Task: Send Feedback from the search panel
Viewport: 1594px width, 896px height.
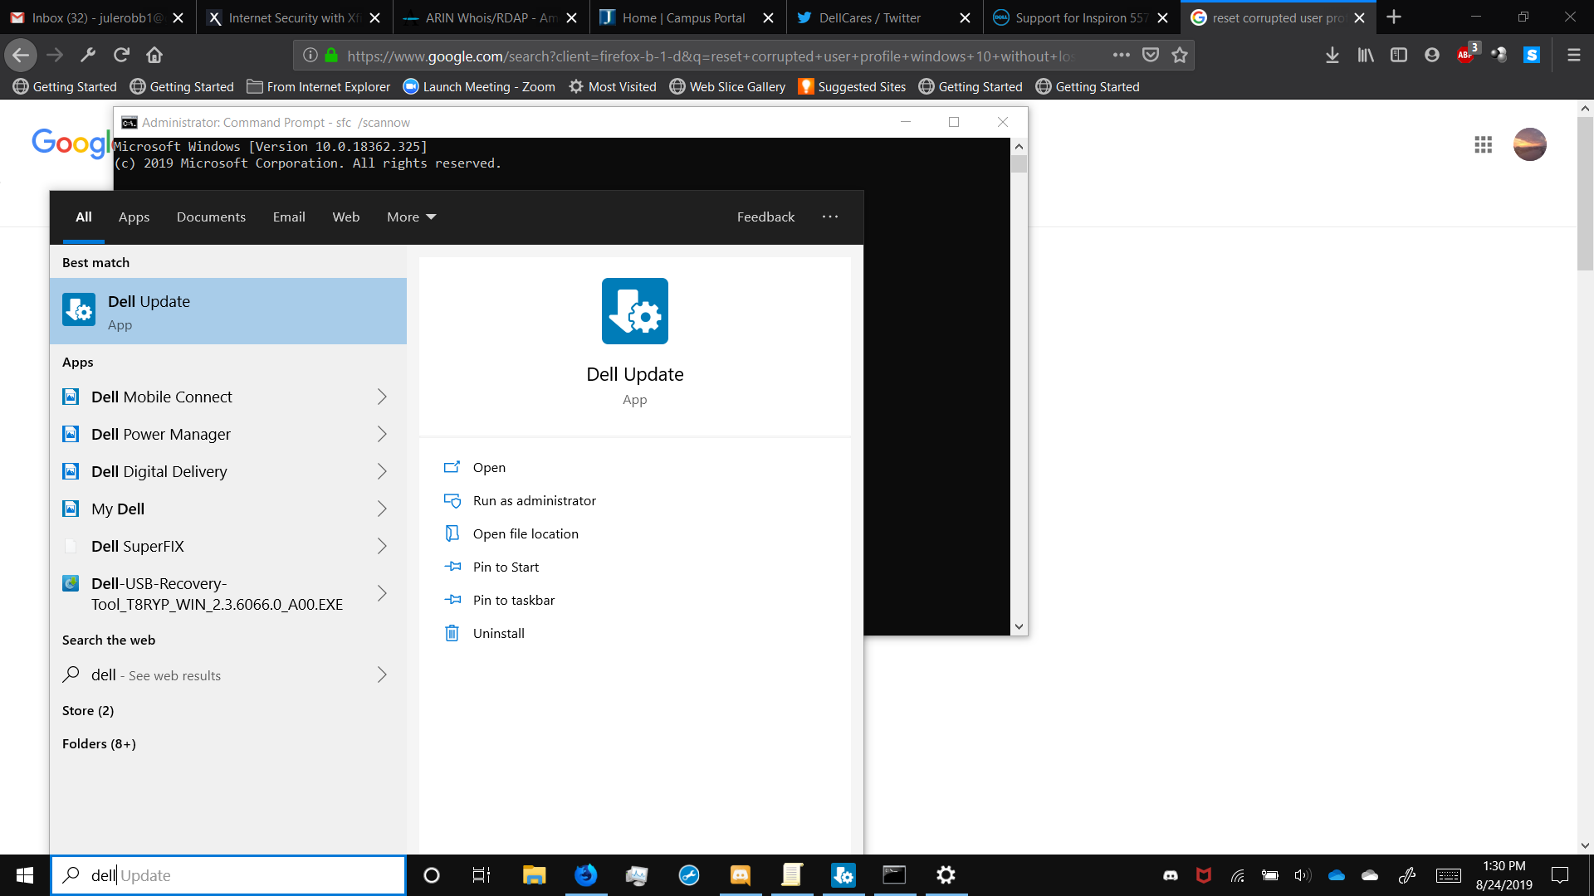Action: point(765,217)
